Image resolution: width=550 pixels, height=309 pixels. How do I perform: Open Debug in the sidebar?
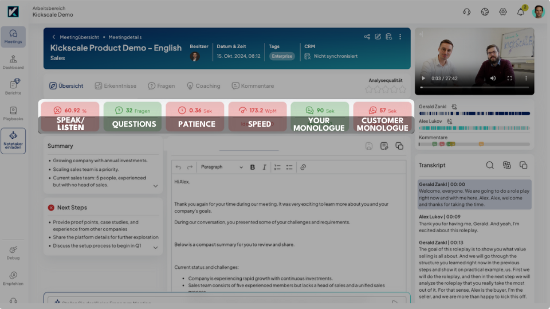coord(13,253)
